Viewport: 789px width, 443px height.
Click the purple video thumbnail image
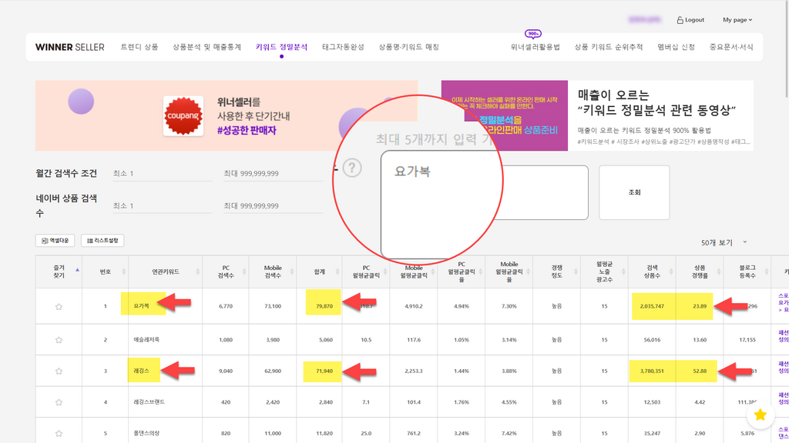(504, 115)
